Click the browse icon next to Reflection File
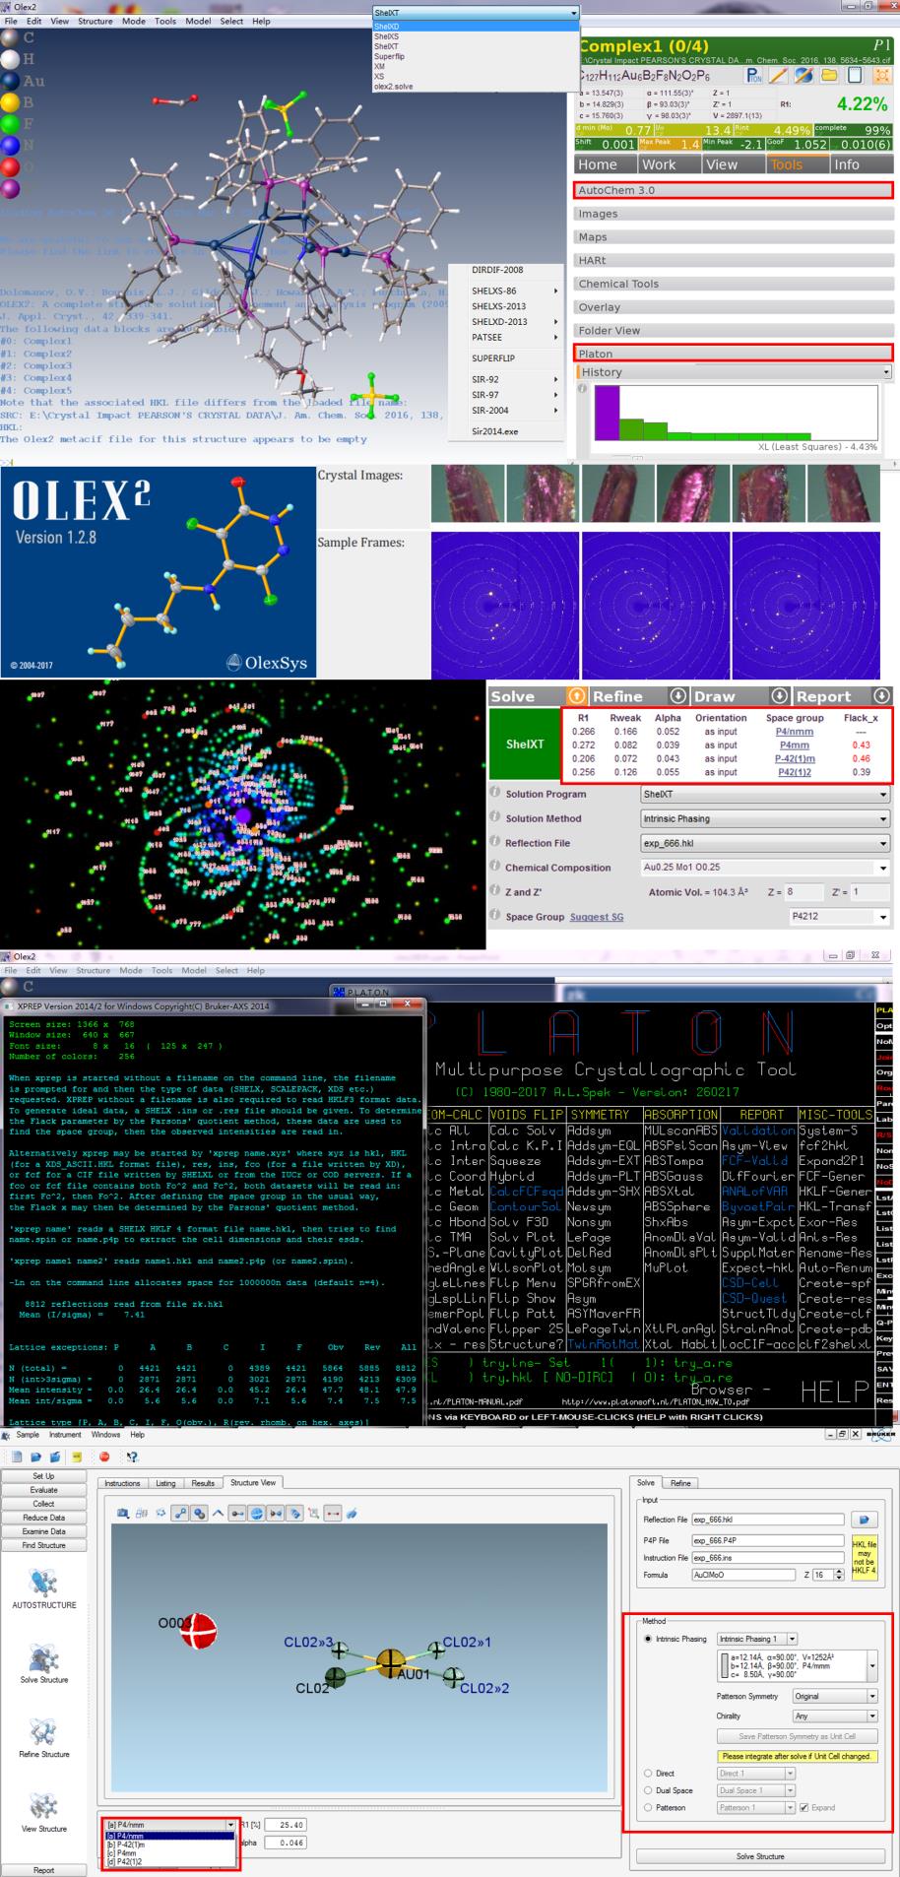 pyautogui.click(x=863, y=1520)
